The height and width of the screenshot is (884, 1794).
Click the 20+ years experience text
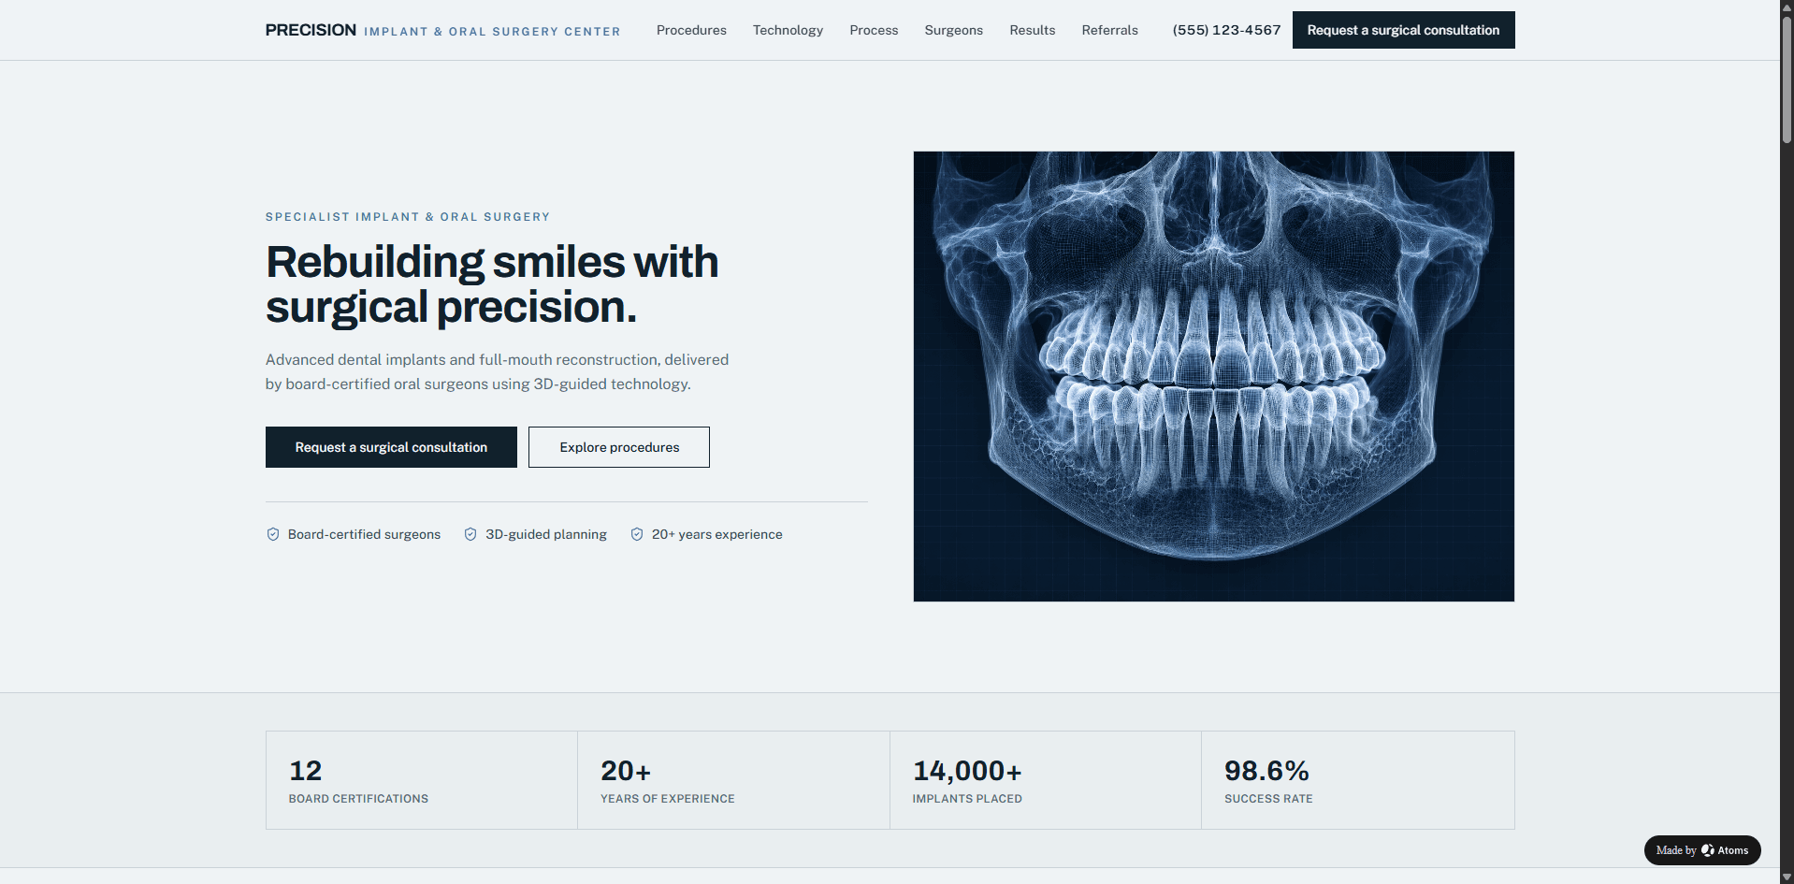tap(717, 534)
